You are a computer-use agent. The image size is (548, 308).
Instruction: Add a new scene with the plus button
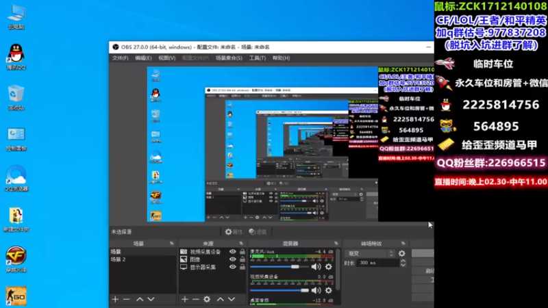click(115, 299)
